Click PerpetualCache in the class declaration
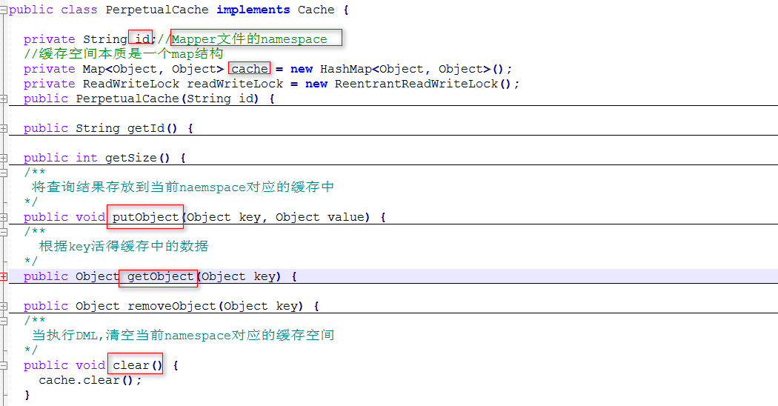The image size is (778, 406). (157, 10)
